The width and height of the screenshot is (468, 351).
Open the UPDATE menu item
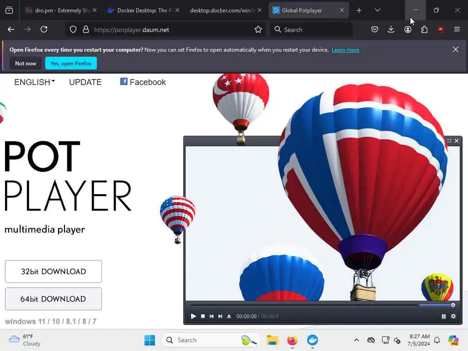(85, 82)
